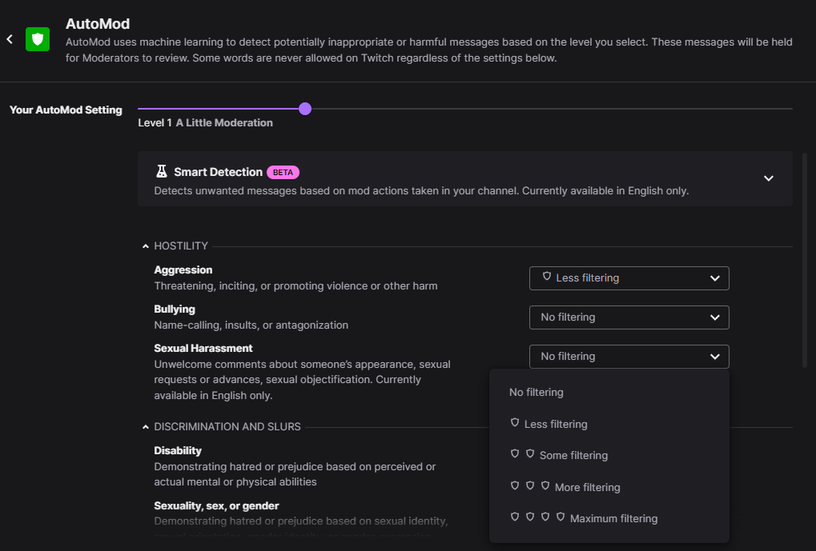
Task: Click the four shields beside Maximum filtering
Action: 537,517
